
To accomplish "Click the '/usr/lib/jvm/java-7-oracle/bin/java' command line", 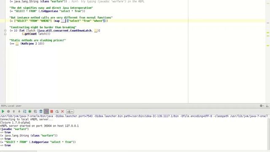I will 134,116.
